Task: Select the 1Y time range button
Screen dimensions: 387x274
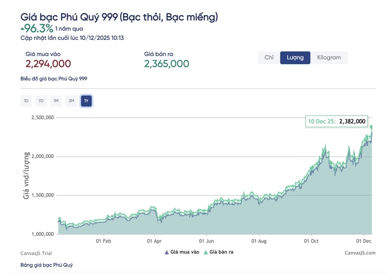Action: point(85,100)
